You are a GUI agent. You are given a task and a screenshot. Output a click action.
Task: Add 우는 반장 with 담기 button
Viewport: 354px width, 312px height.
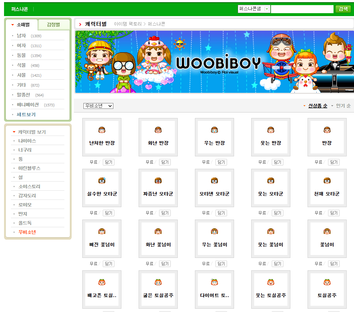coord(221,162)
